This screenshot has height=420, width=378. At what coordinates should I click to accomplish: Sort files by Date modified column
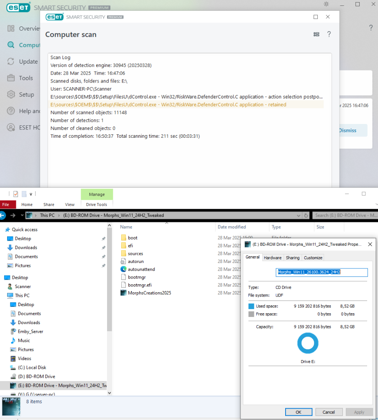232,227
